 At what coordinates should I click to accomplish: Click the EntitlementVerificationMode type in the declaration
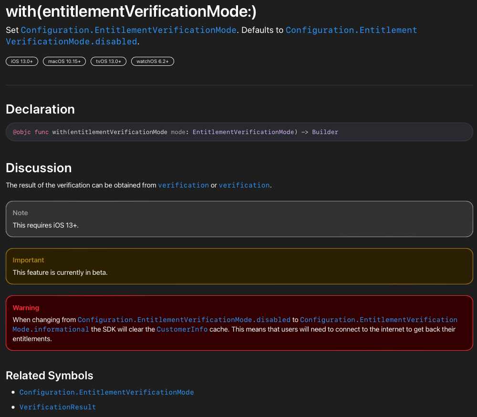pyautogui.click(x=243, y=132)
